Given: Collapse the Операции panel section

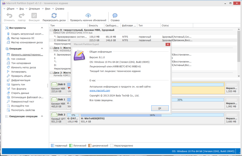Looking at the screenshot, I should [x=42, y=49].
